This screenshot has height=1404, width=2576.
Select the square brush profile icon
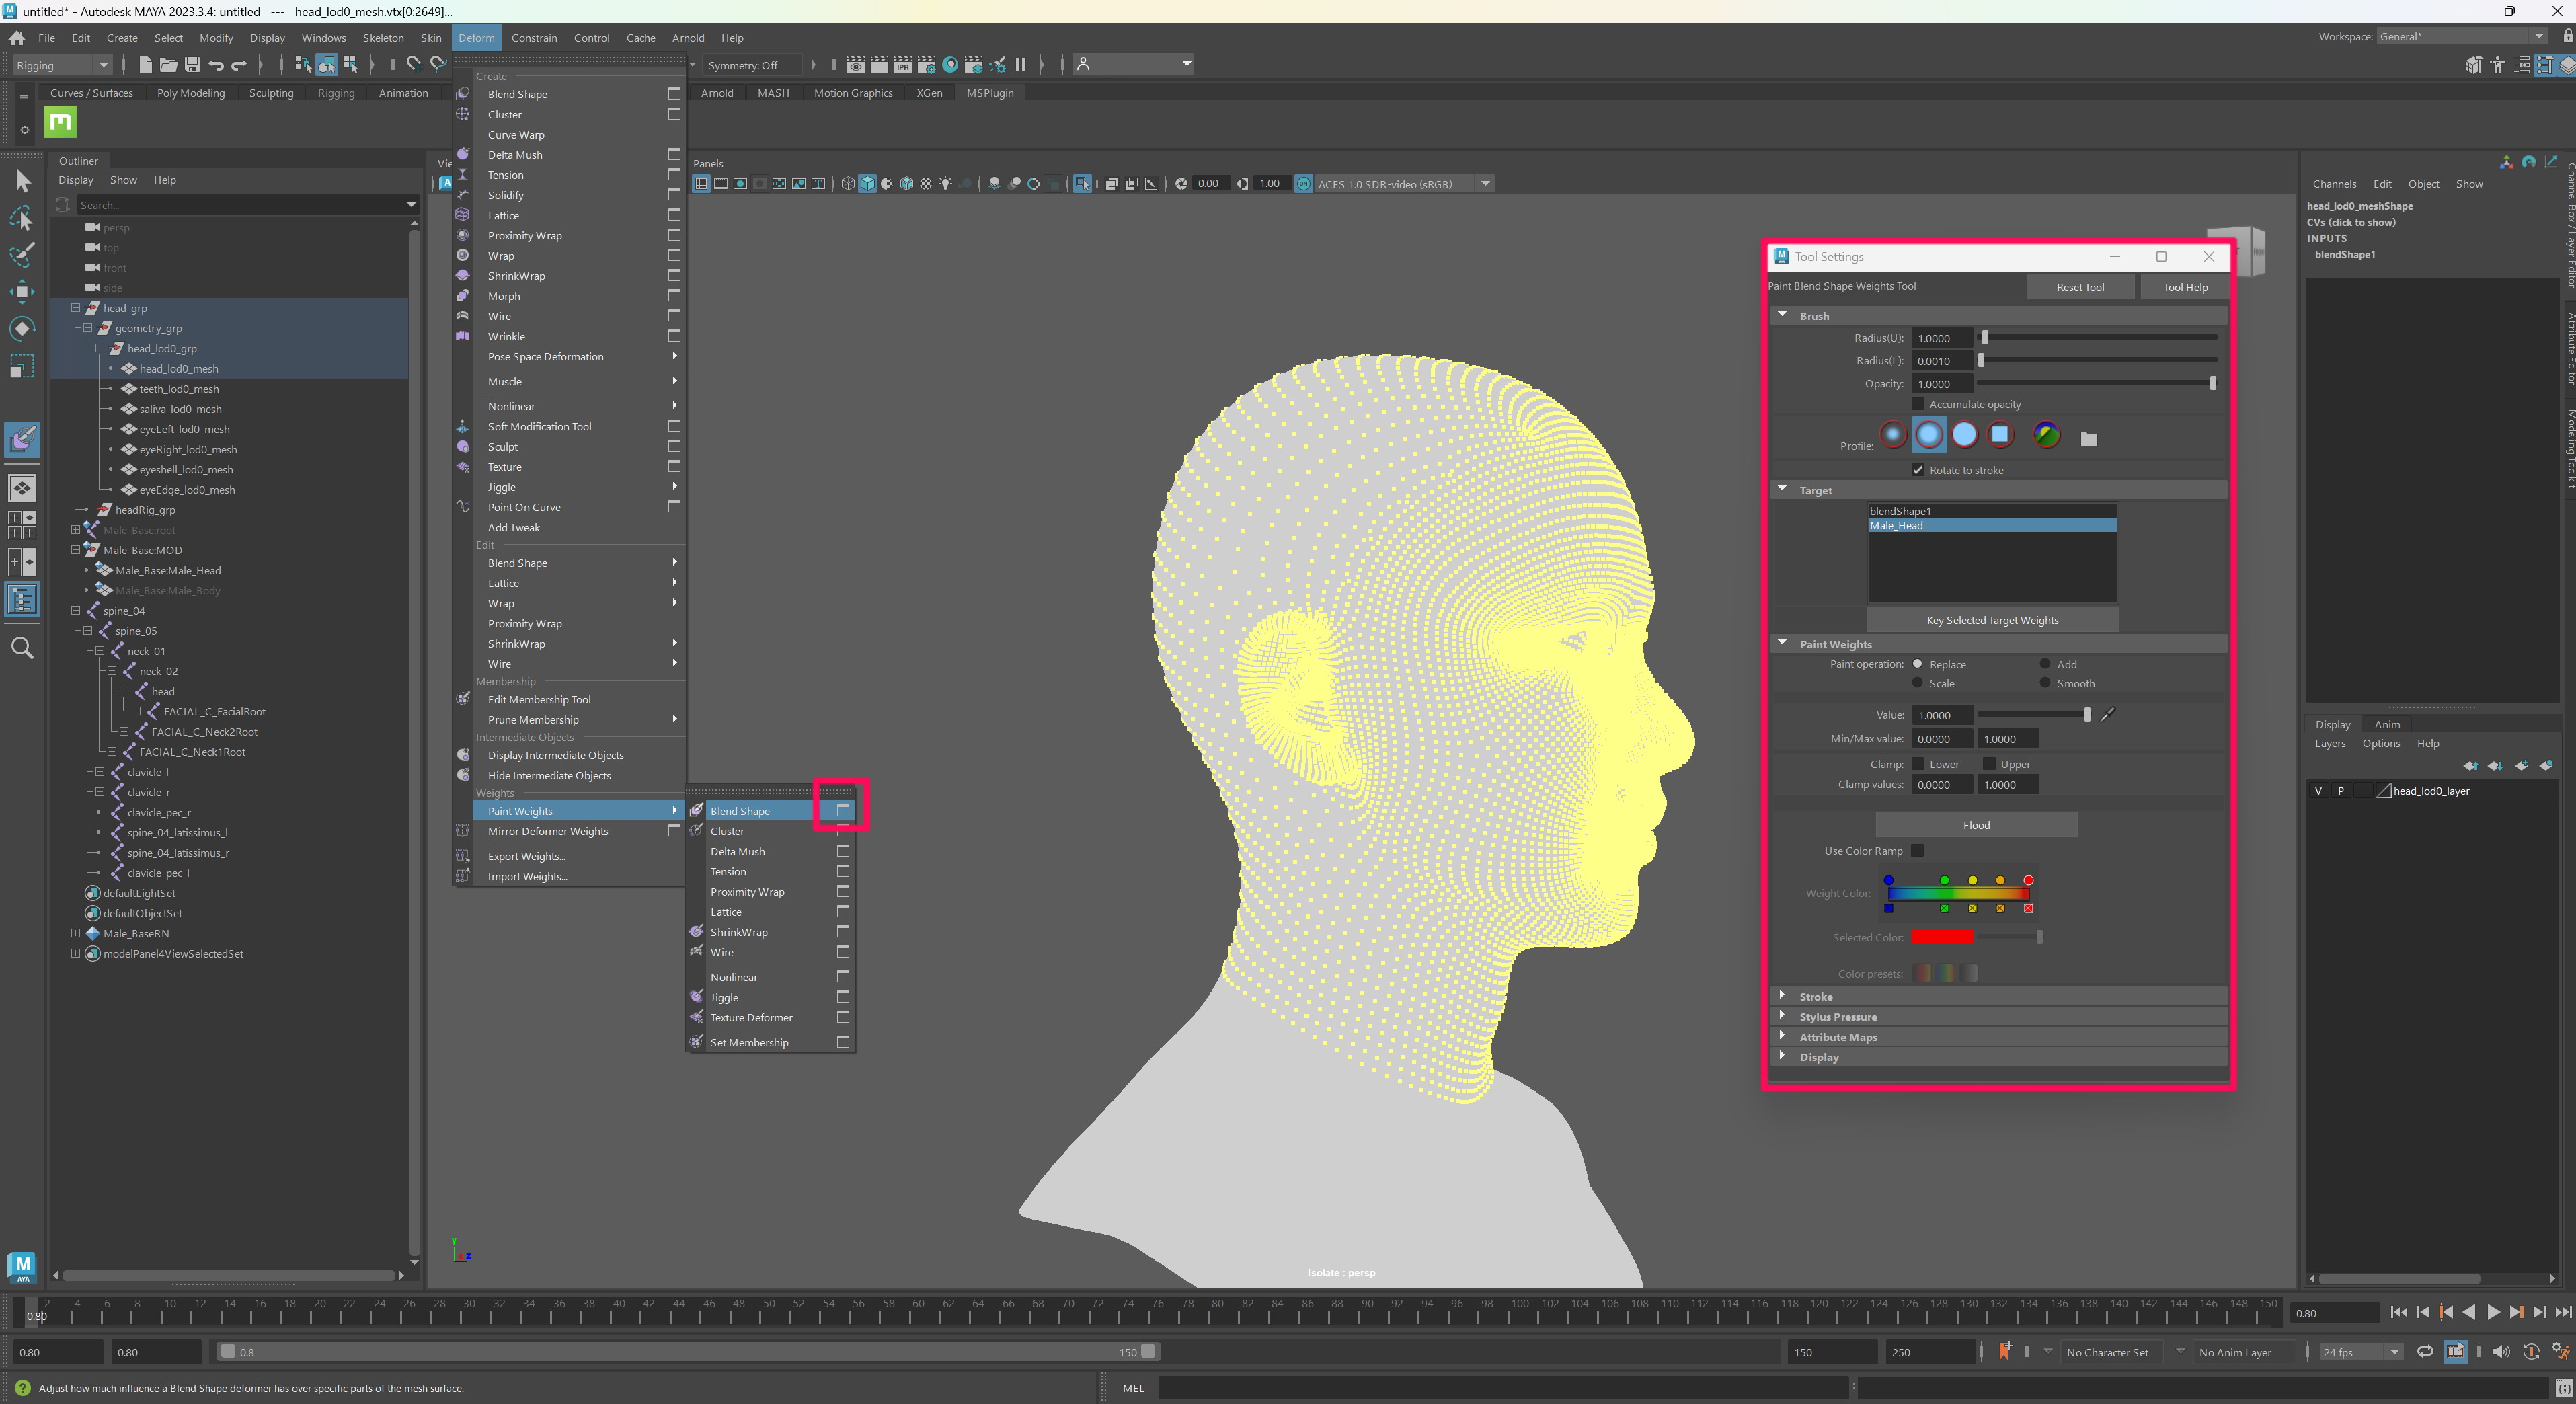tap(2000, 434)
